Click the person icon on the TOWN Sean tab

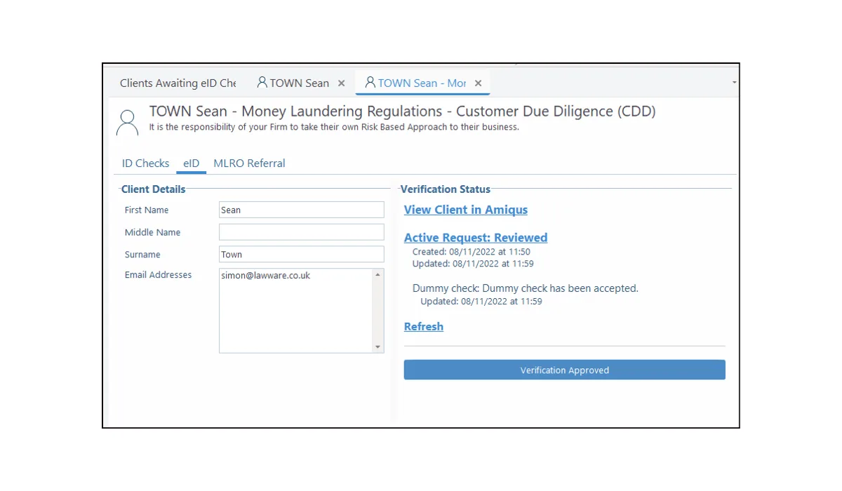point(262,83)
